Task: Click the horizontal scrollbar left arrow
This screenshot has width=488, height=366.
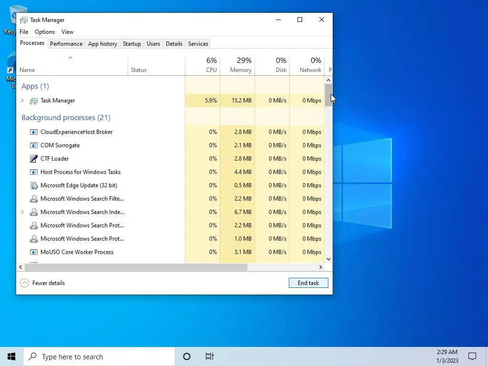Action: (20, 267)
